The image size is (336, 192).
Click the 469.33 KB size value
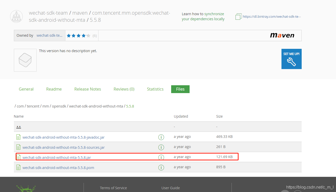pyautogui.click(x=224, y=137)
